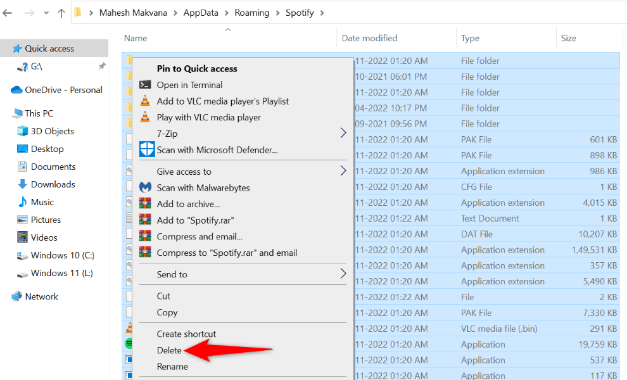
Task: Click the 3D Objects folder icon
Action: tap(21, 131)
